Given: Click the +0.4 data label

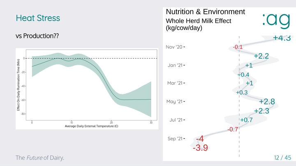Looking at the screenshot, I should click(243, 75).
